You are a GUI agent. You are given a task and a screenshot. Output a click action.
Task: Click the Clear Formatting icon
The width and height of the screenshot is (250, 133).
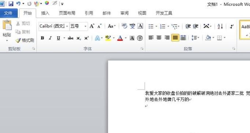pos(125,26)
